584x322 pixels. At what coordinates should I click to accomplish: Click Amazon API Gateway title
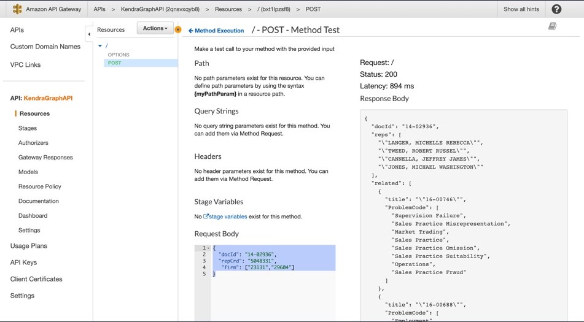point(53,9)
